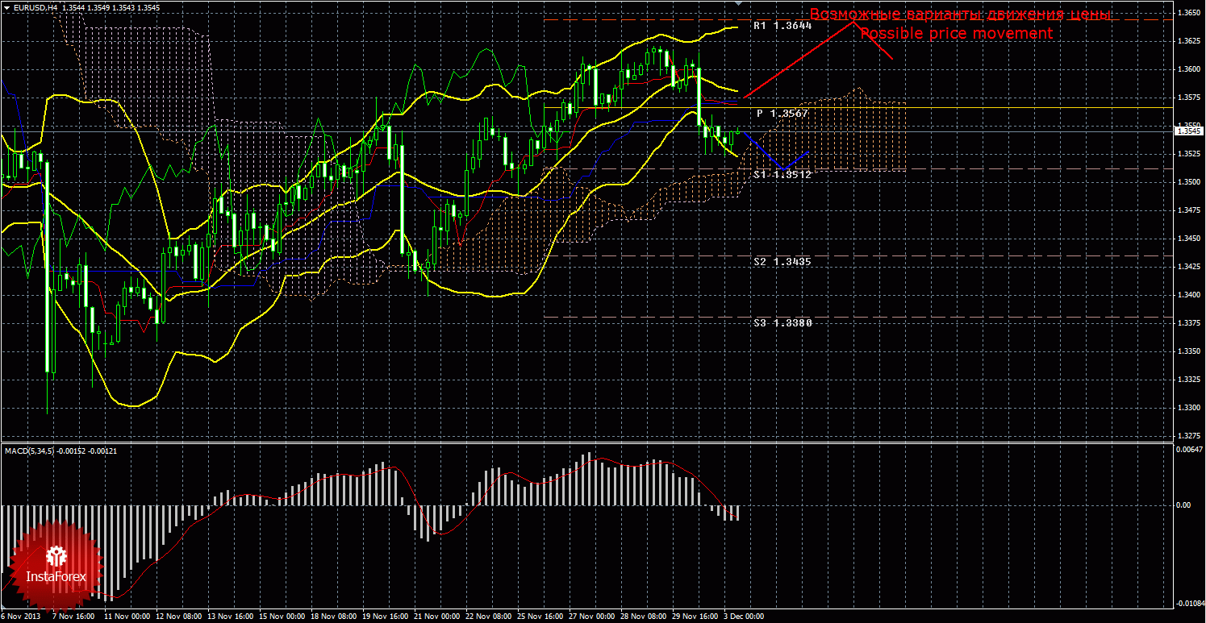
Task: Select the EURUSD,H4 chart title text
Action: tap(35, 7)
